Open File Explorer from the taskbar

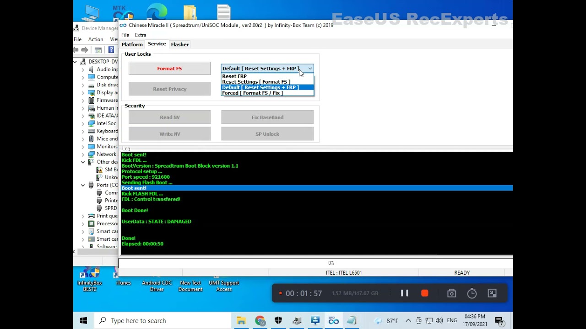pos(241,321)
